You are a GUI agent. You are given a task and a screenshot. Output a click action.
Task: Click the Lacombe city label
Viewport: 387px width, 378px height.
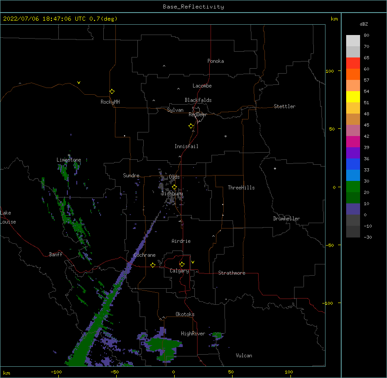coord(202,86)
